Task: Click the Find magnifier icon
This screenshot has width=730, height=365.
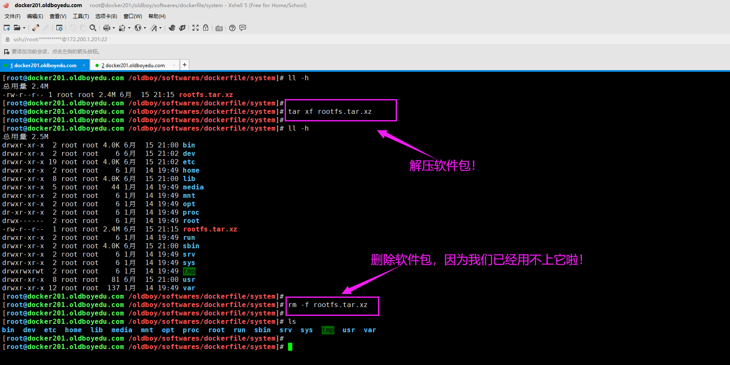Action: tap(93, 28)
